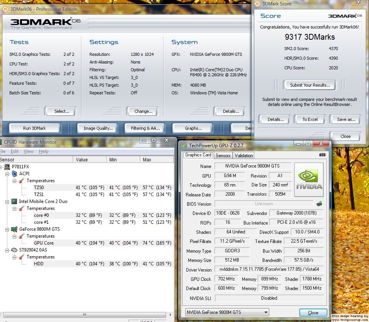Click the Device ID 10DE - 0628 field
This screenshot has width=369, height=322.
[x=228, y=213]
